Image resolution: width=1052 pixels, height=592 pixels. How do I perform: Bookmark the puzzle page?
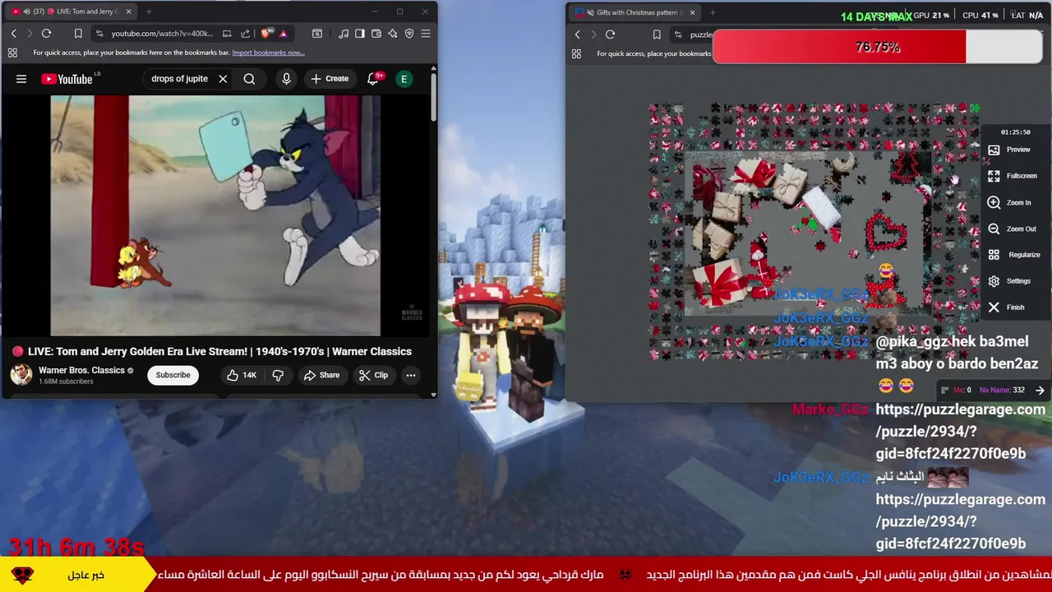point(657,35)
